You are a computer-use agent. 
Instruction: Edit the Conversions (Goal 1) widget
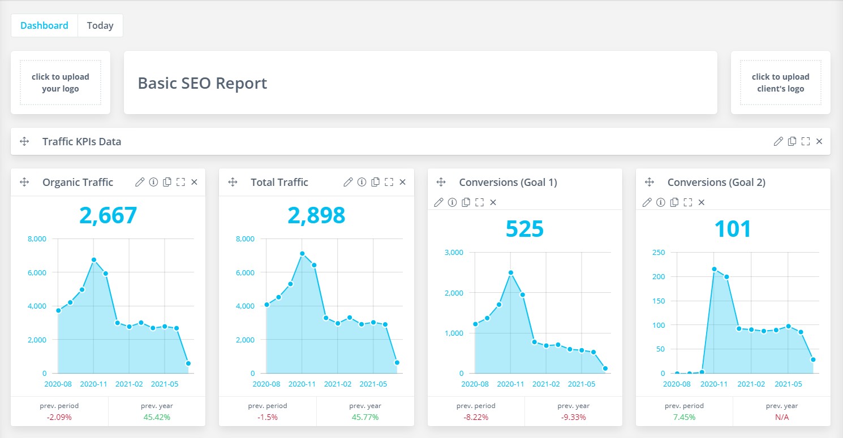tap(438, 202)
